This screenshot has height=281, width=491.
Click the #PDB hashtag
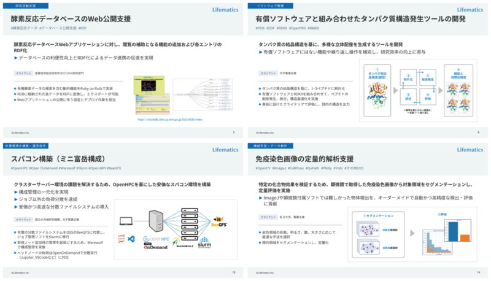[260, 28]
